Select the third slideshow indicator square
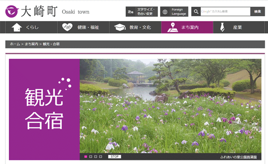 tap(96, 156)
